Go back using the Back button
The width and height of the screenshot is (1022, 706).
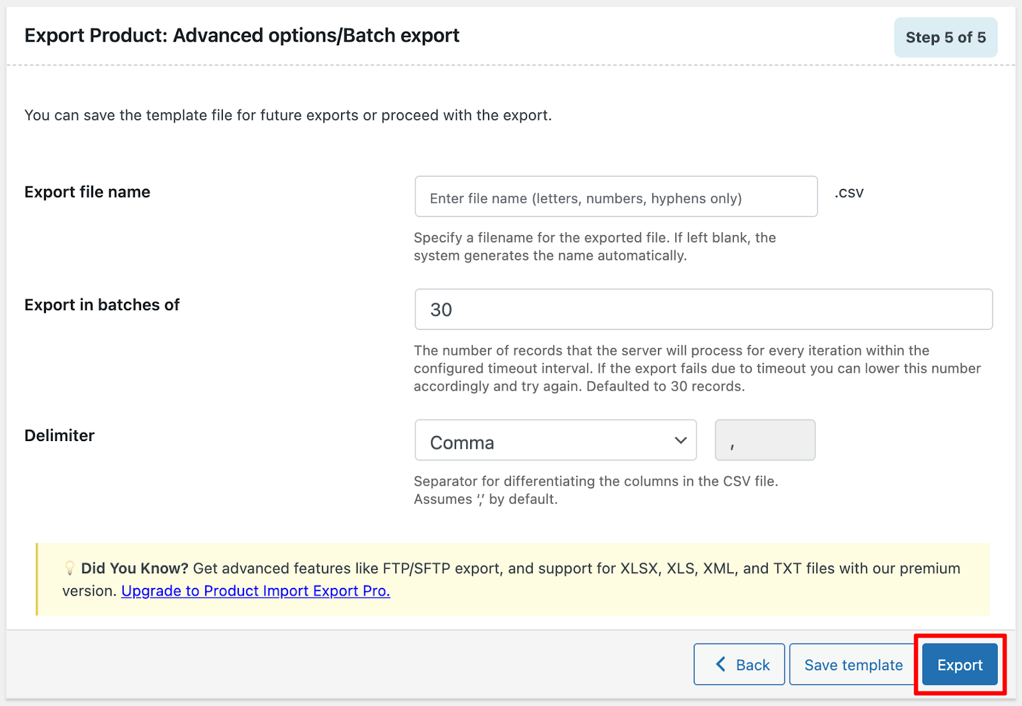739,665
